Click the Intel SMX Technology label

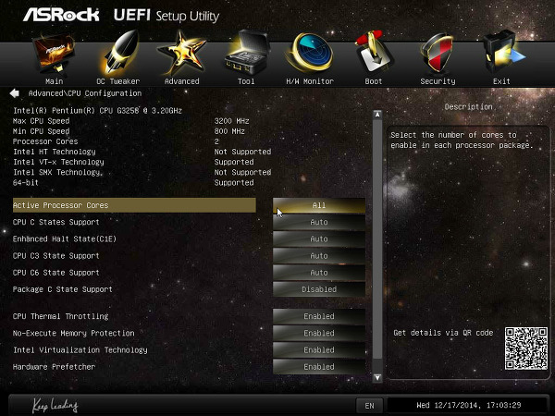tap(57, 172)
